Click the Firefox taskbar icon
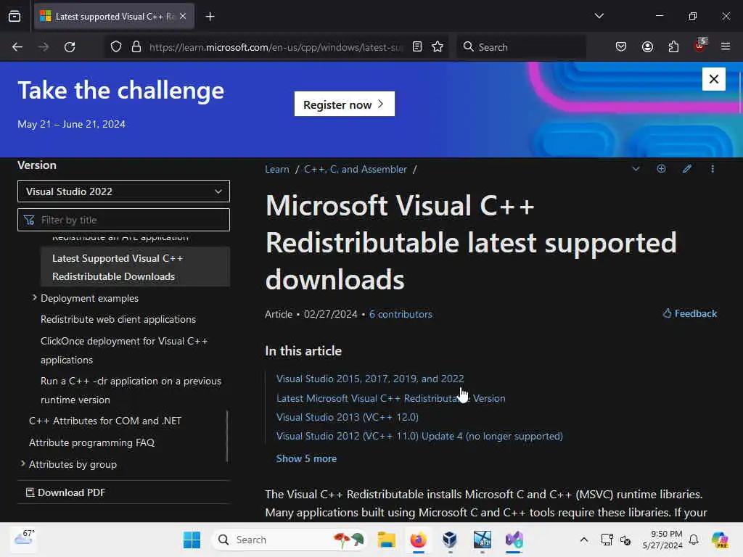This screenshot has width=743, height=557. [x=418, y=540]
